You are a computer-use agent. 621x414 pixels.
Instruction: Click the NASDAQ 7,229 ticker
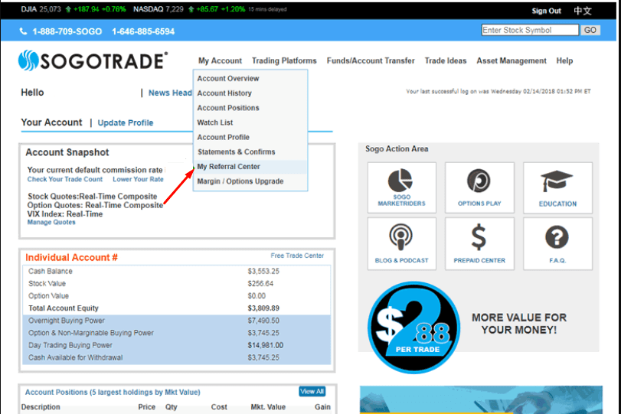pyautogui.click(x=158, y=9)
